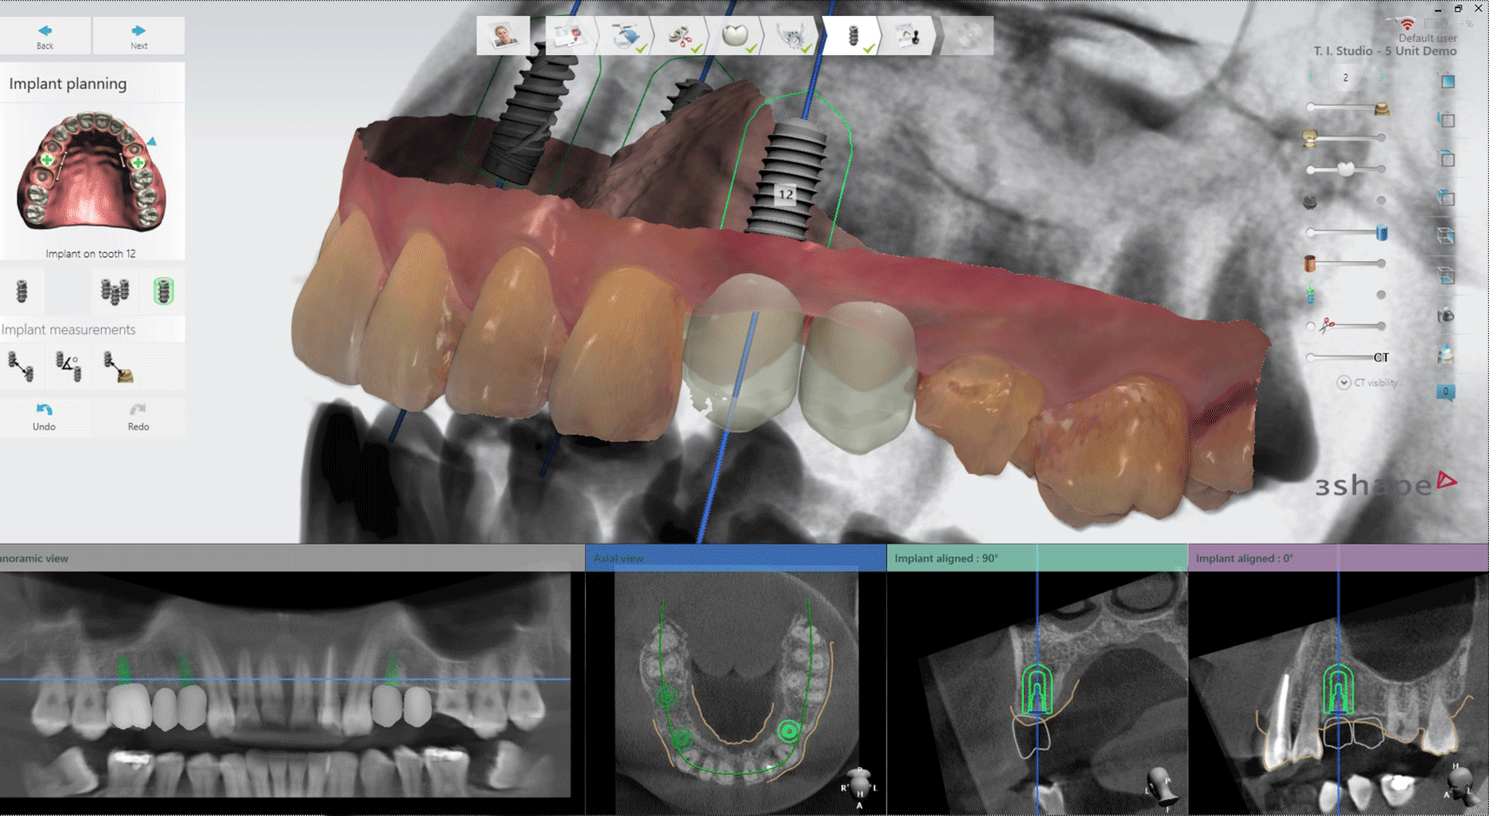The height and width of the screenshot is (816, 1489).
Task: Select the implant planning workflow step
Action: click(x=852, y=36)
